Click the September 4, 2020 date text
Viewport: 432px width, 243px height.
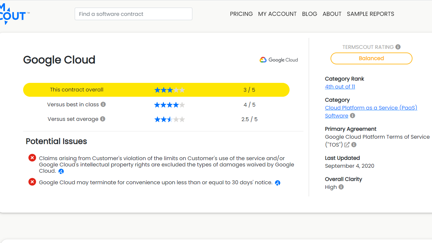click(350, 166)
